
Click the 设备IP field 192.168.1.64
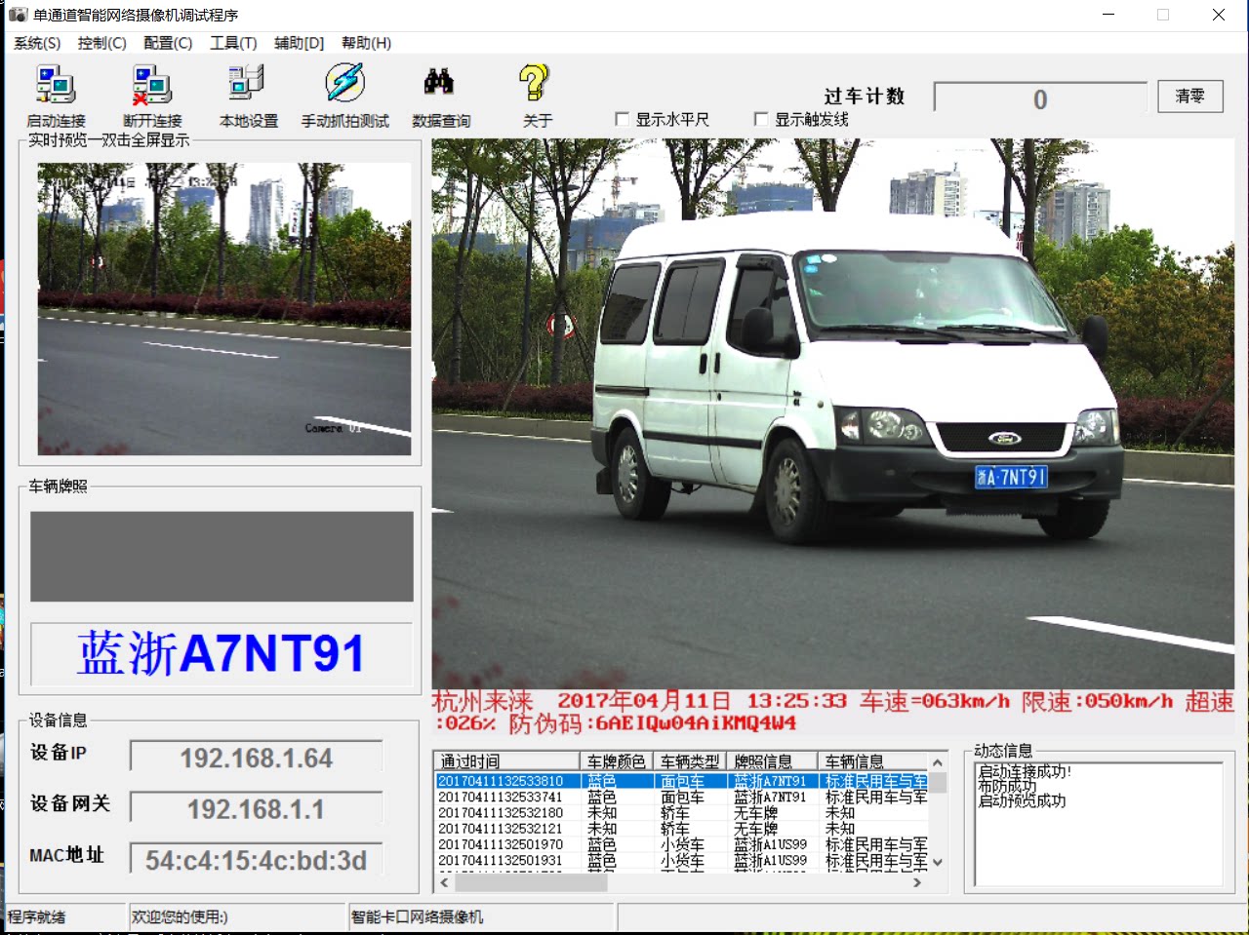(x=256, y=759)
